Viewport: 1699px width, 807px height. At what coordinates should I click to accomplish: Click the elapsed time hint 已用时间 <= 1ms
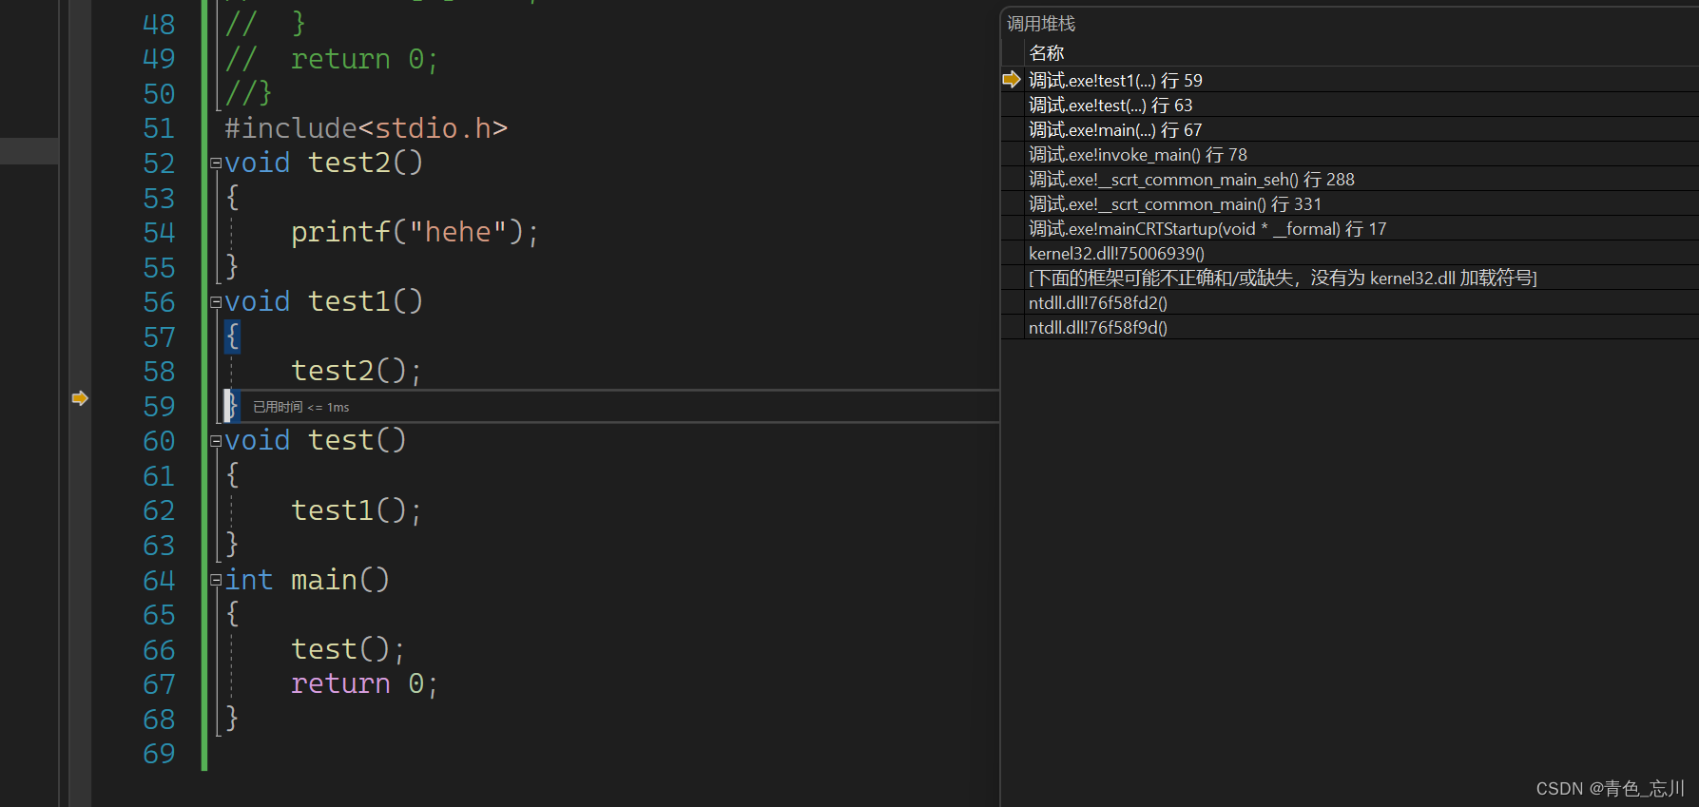(300, 408)
